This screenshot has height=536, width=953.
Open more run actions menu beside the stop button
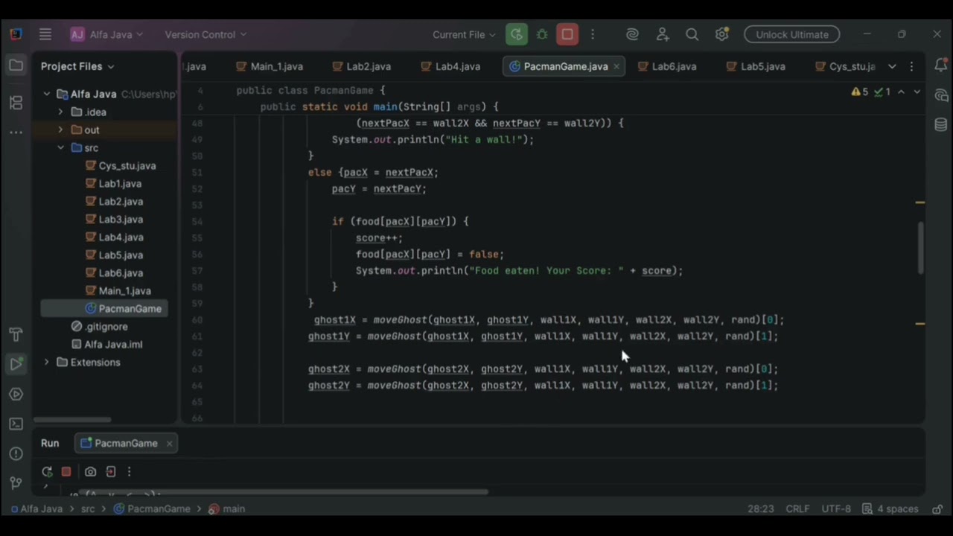[x=593, y=34]
